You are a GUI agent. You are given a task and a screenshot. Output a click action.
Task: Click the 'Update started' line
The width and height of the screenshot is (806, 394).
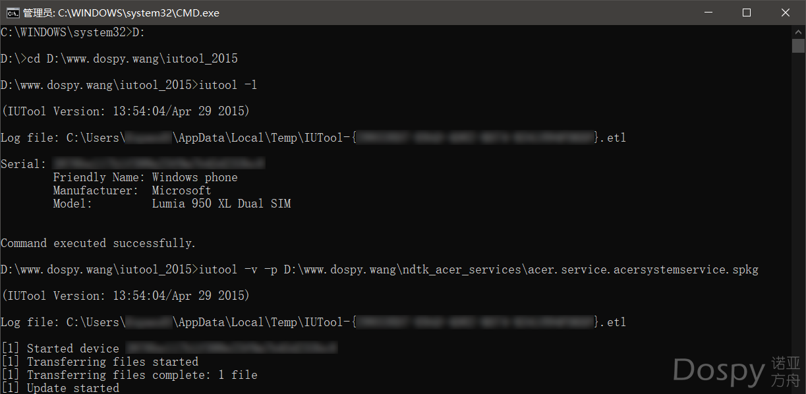coord(60,388)
